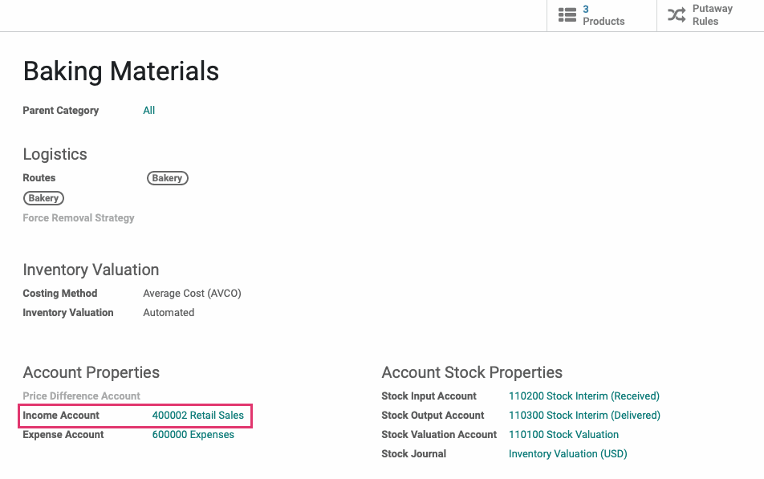Click the Average Cost (AVCO) costing value
The image size is (764, 479).
(192, 294)
